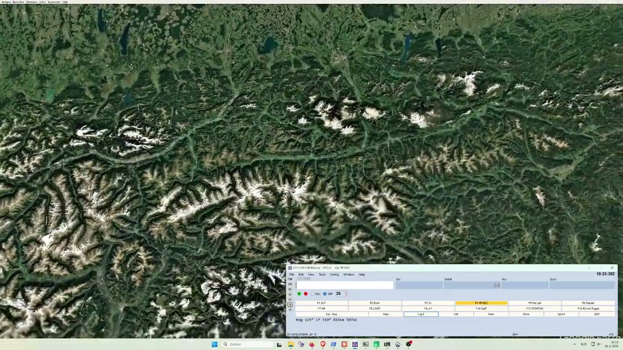
Task: Open the task view taskbar icon
Action: (279, 344)
